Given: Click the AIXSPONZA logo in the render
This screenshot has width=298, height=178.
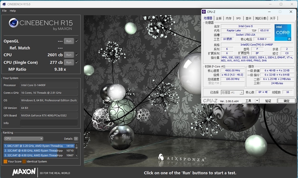Looking at the screenshot, I should 182,158.
